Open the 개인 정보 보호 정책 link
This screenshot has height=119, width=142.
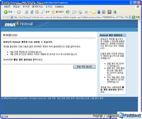pos(66,98)
